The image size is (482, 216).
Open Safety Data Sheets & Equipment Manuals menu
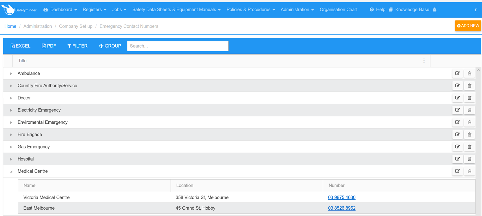pos(176,10)
